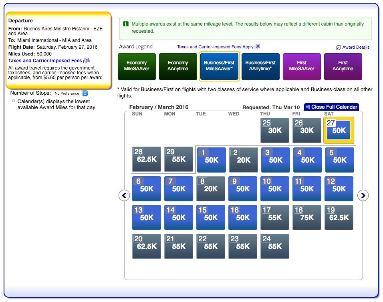This screenshot has height=302, width=383.
Task: Click popup icon beside sidebar Taxes and Fees
Action: tap(86, 60)
